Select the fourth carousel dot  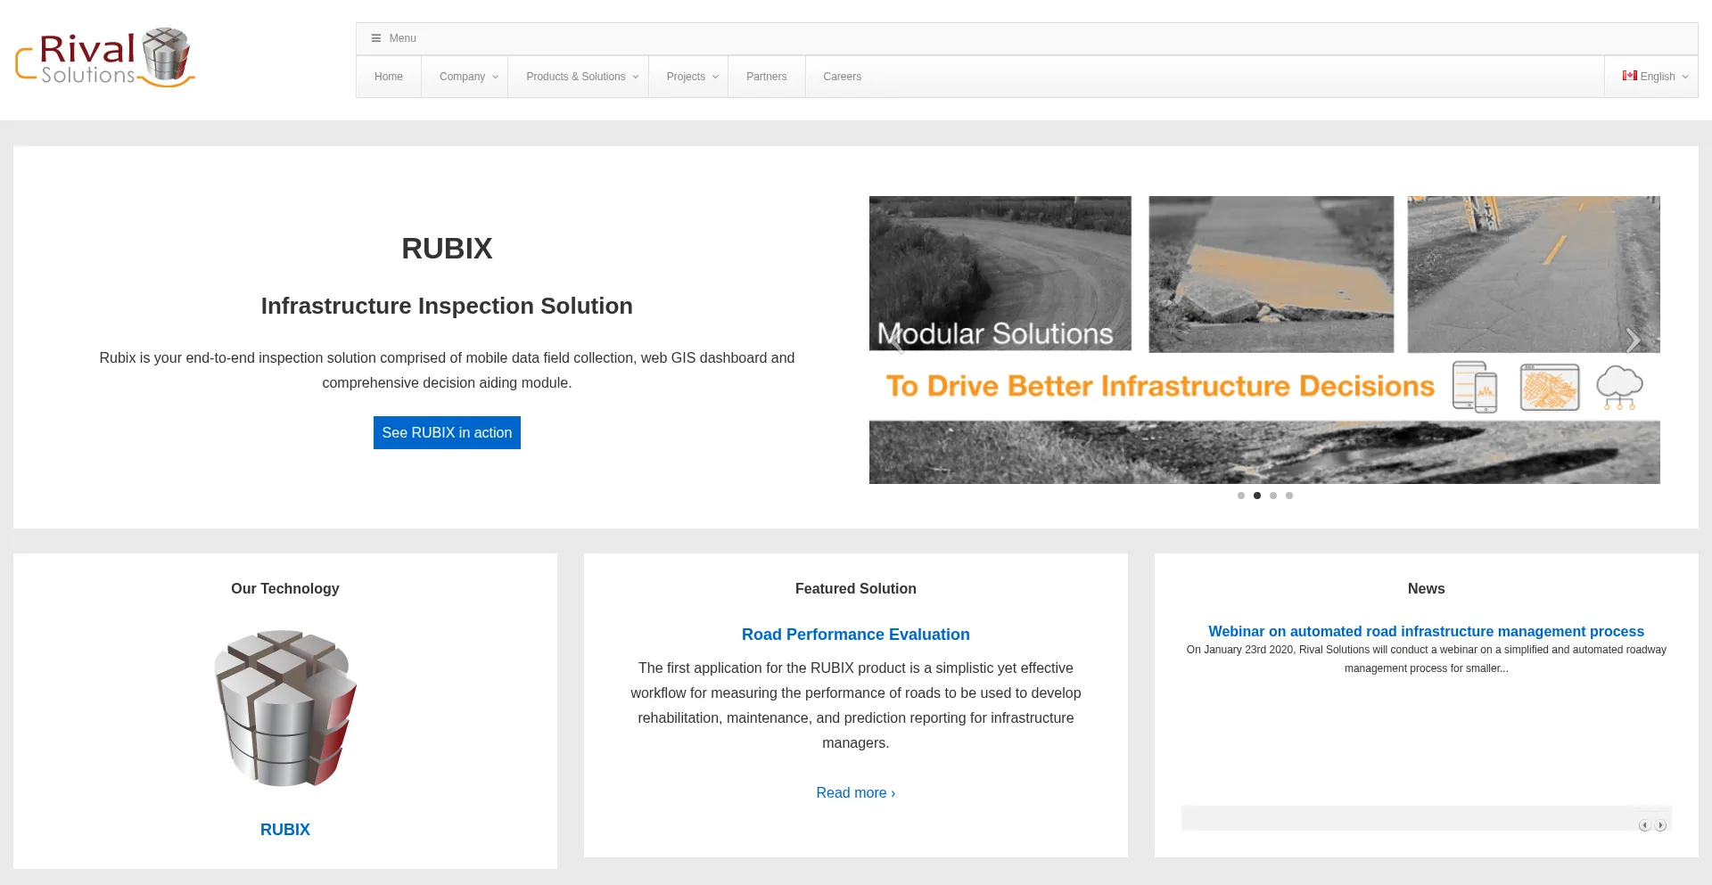tap(1289, 496)
